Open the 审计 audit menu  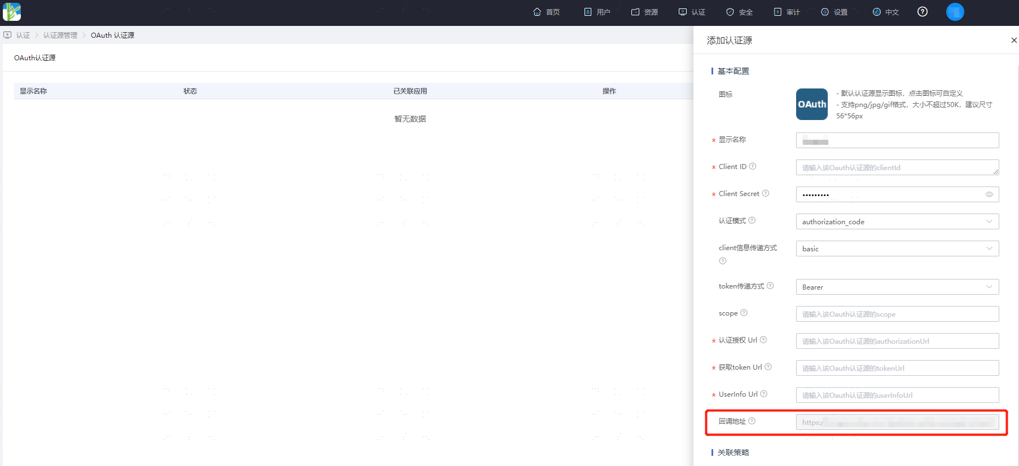pos(787,12)
